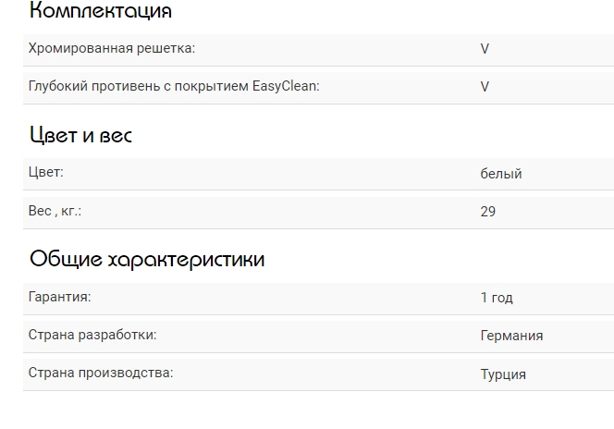Click the Гарантия: row label

click(59, 297)
